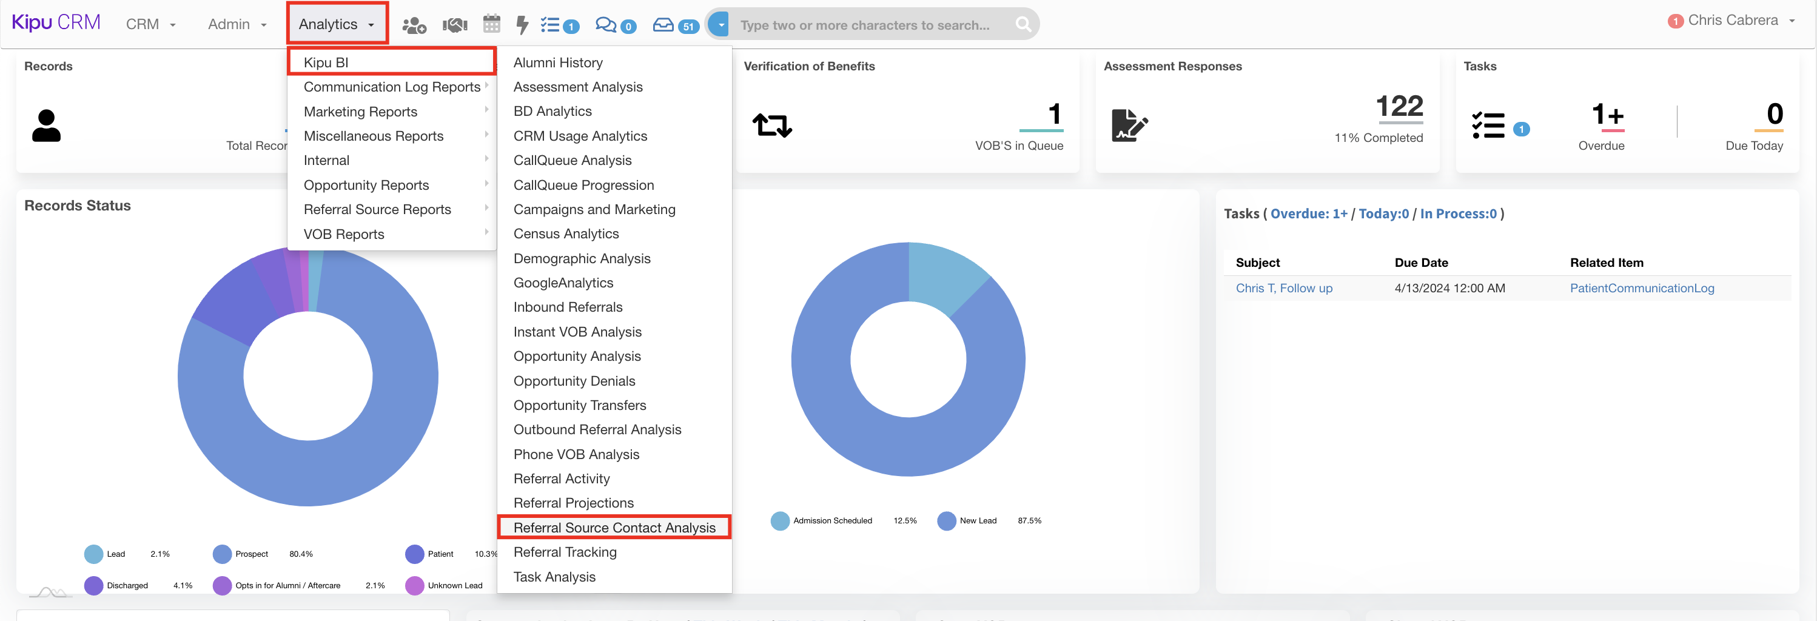This screenshot has width=1817, height=621.
Task: Open the calendar icon in navbar
Action: tap(492, 25)
